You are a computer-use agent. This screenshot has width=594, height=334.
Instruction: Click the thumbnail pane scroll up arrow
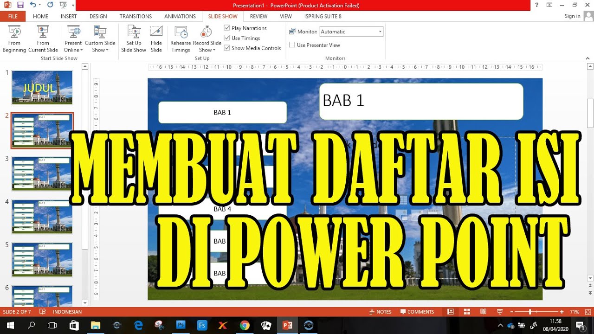(85, 66)
